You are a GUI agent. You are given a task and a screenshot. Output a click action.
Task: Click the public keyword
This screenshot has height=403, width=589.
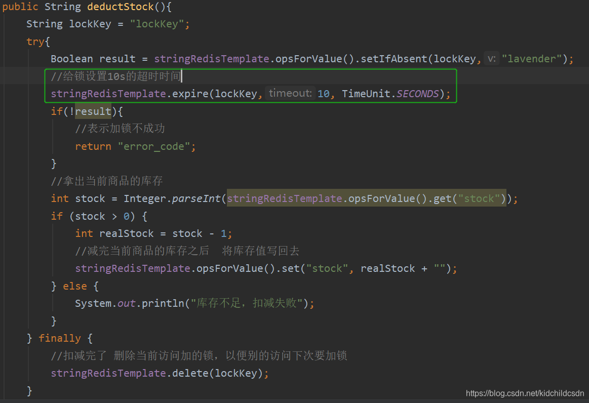coord(20,7)
